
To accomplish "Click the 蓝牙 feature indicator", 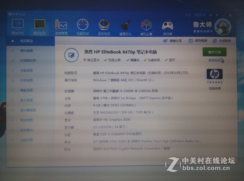I will click(x=170, y=60).
